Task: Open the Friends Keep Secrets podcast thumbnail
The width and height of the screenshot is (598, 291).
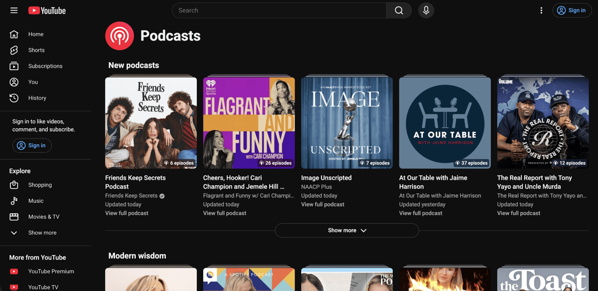Action: [151, 122]
